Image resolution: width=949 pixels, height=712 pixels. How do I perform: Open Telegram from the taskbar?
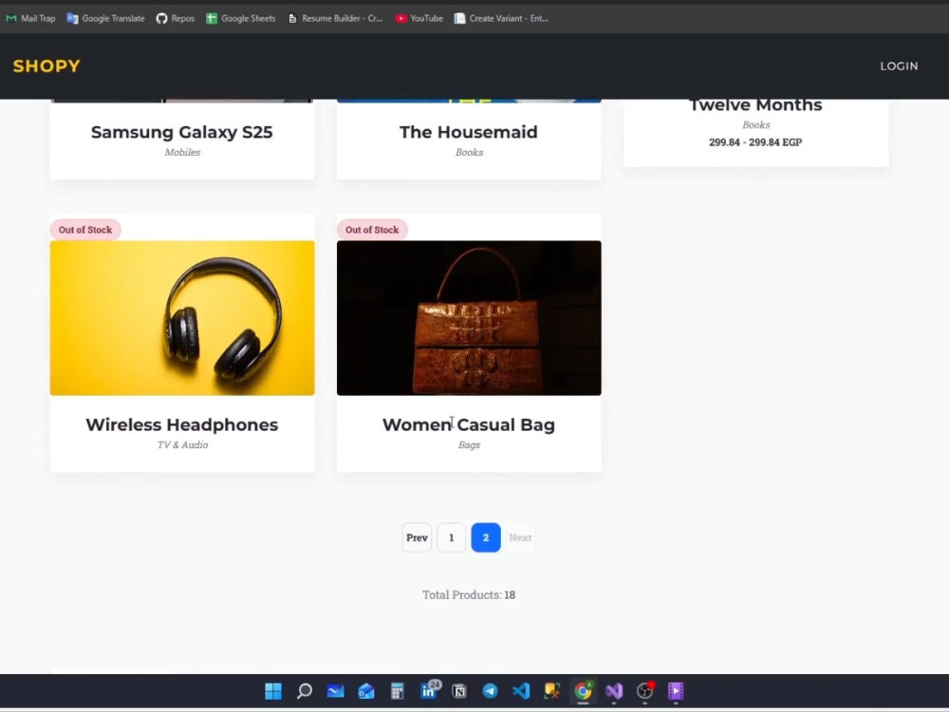[x=491, y=691]
